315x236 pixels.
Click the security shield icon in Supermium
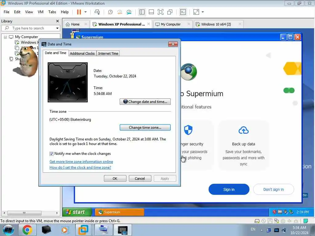188,130
